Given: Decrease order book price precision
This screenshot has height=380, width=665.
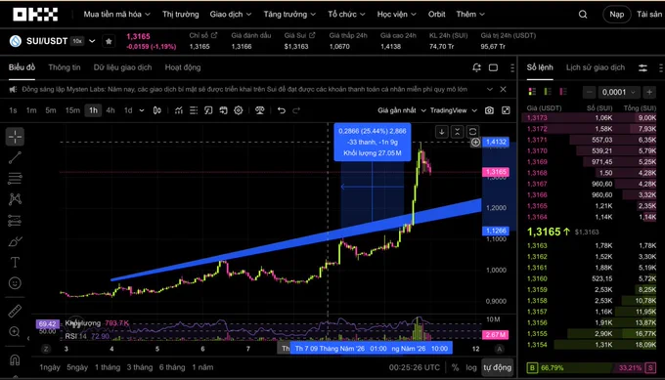Looking at the screenshot, I should pos(589,92).
